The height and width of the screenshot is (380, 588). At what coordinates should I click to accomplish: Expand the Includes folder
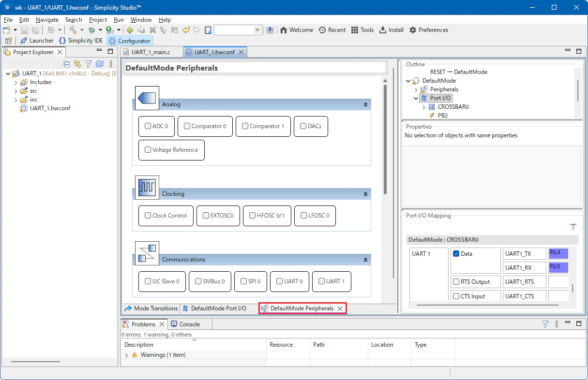tap(15, 83)
